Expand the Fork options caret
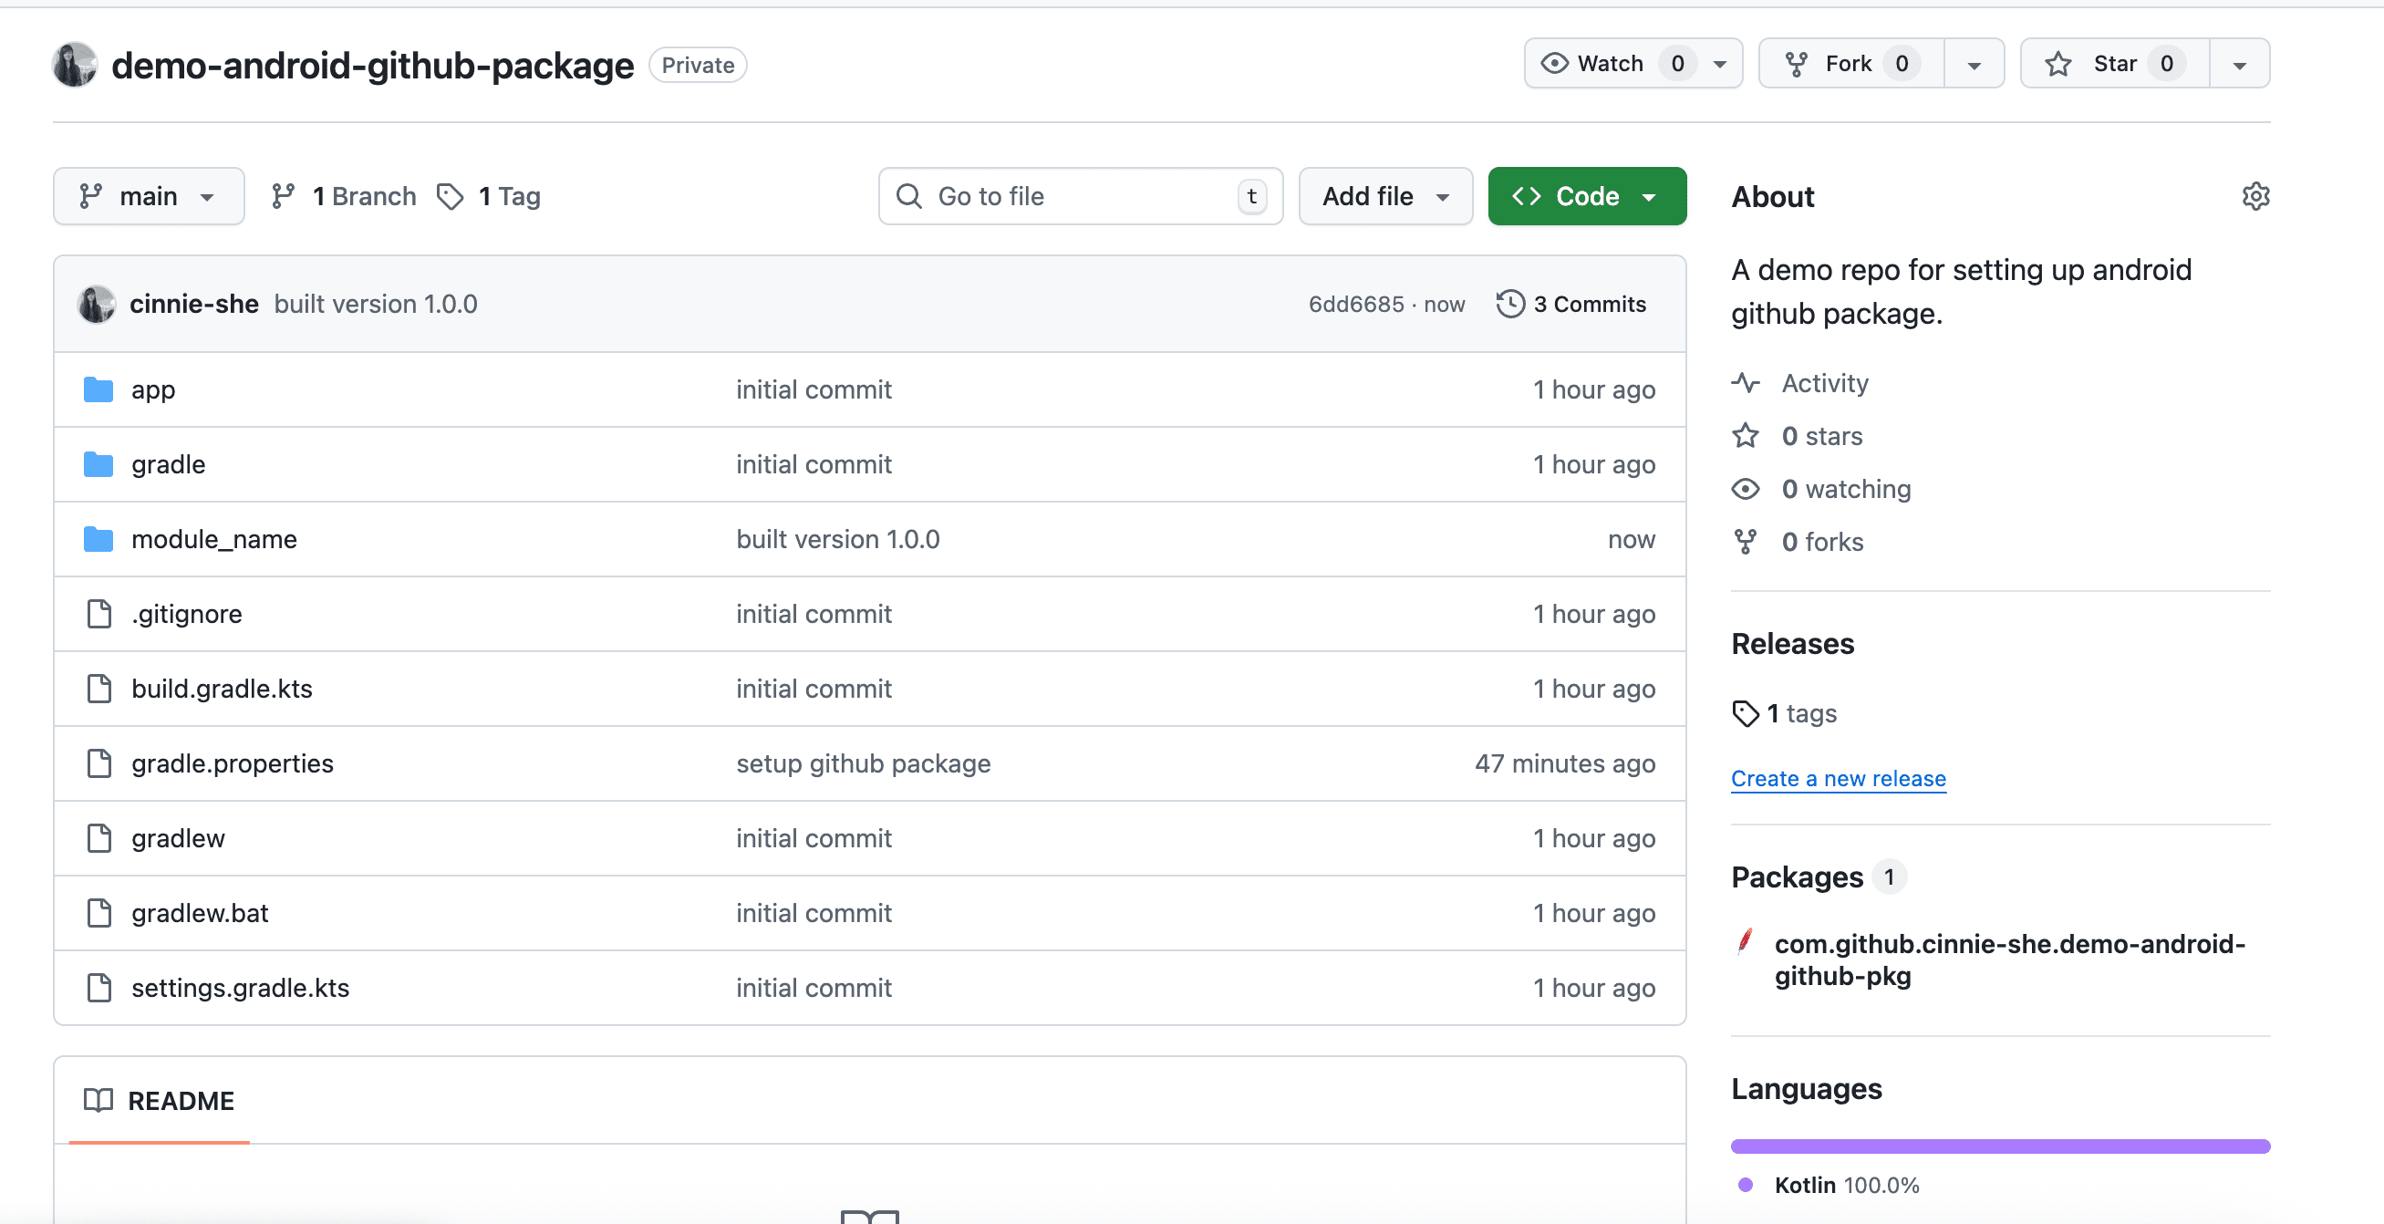 [x=1973, y=63]
